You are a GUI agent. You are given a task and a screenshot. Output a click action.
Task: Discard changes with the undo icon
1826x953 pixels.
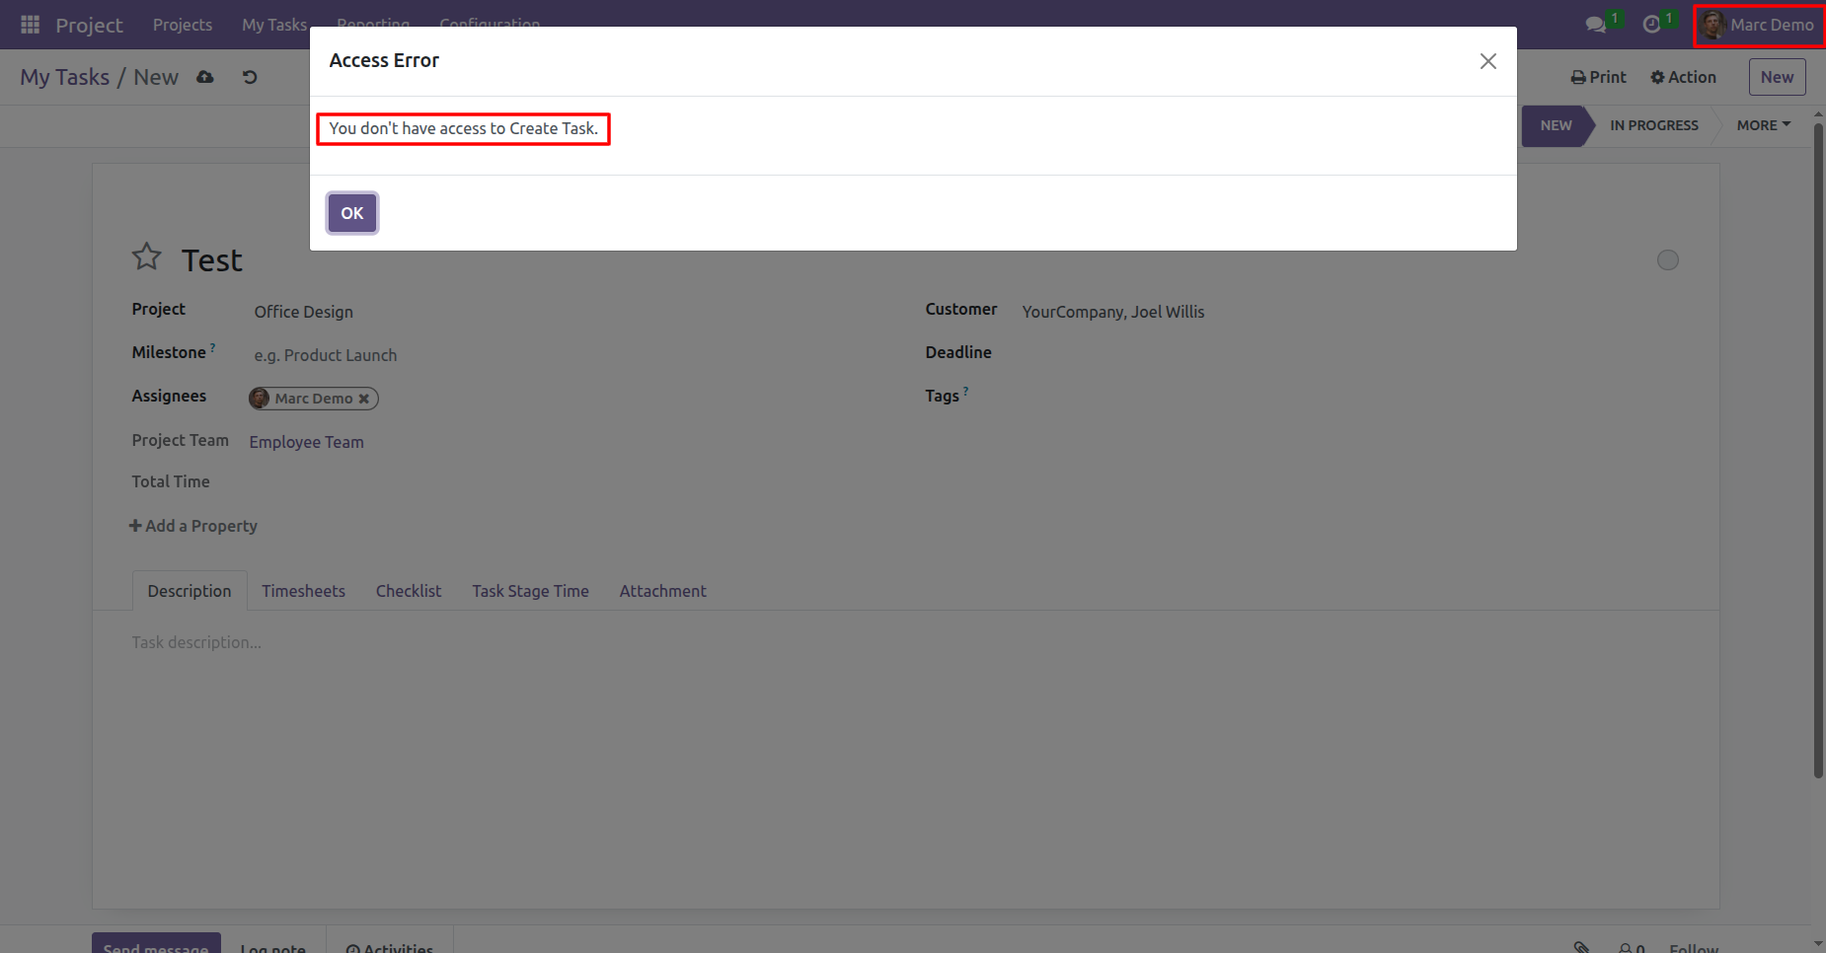[250, 77]
